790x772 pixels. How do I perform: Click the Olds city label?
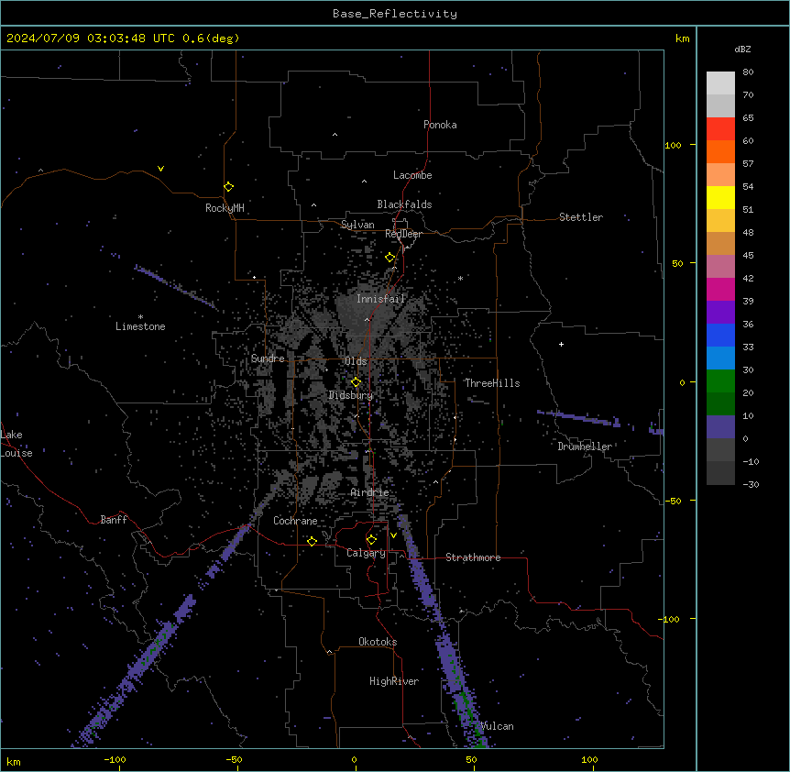[356, 361]
